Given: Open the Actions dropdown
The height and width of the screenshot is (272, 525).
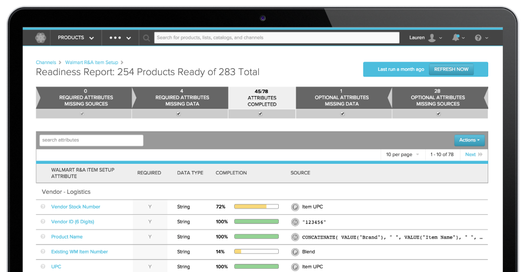Looking at the screenshot, I should [469, 140].
